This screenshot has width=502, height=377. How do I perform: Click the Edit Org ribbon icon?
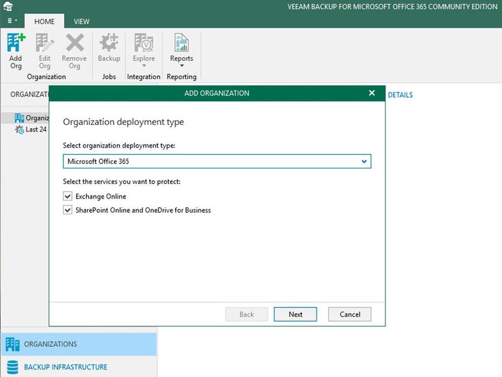(x=45, y=43)
